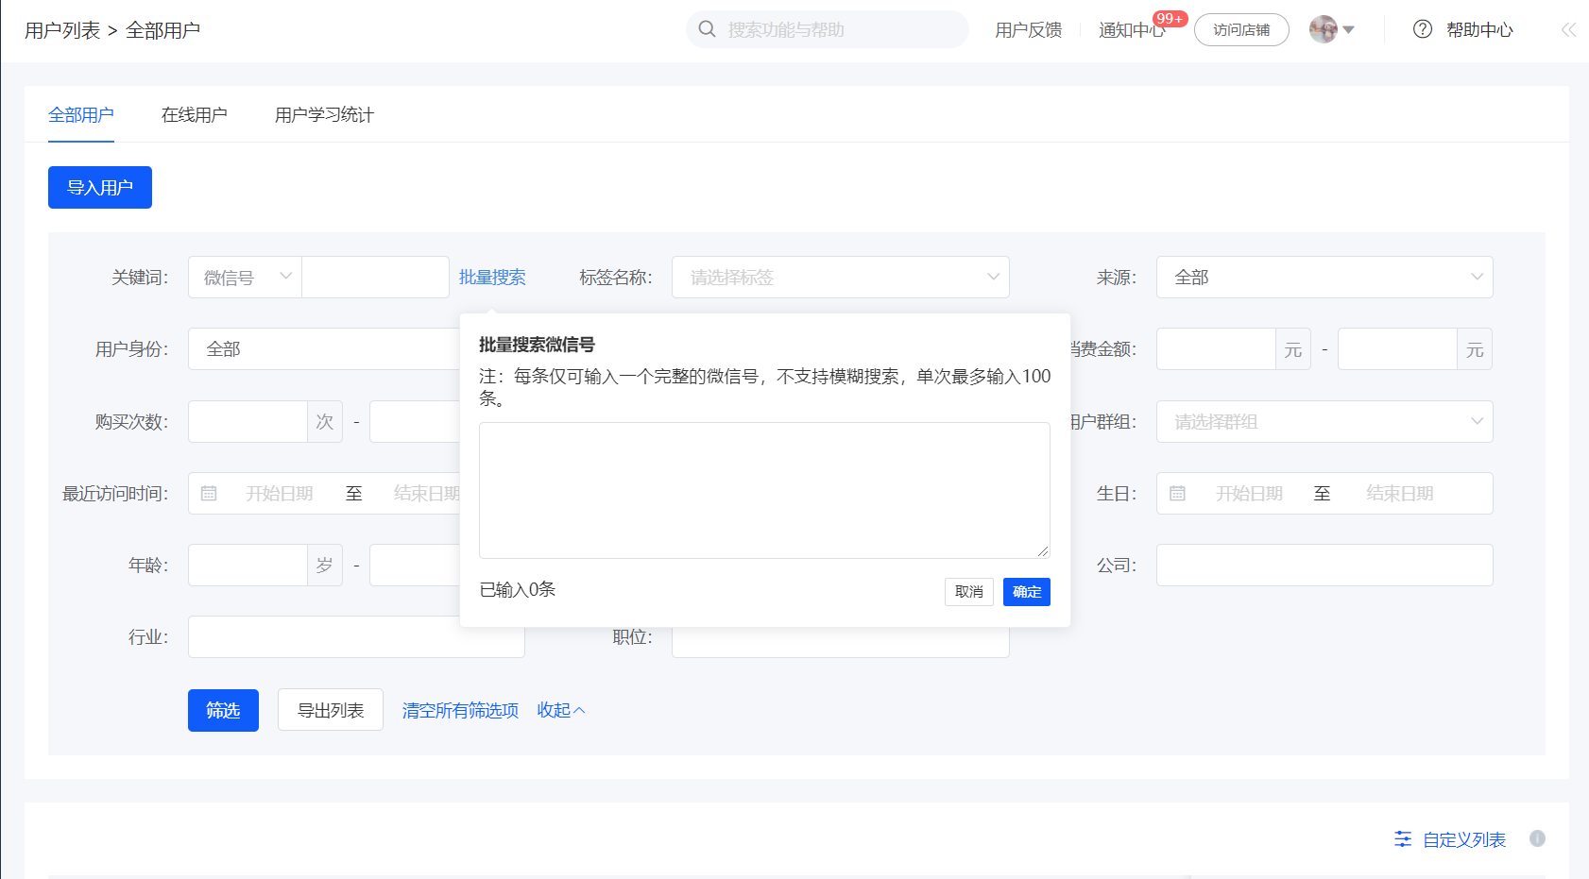1589x879 pixels.
Task: Open the 自定义列表 link
Action: tap(1464, 839)
